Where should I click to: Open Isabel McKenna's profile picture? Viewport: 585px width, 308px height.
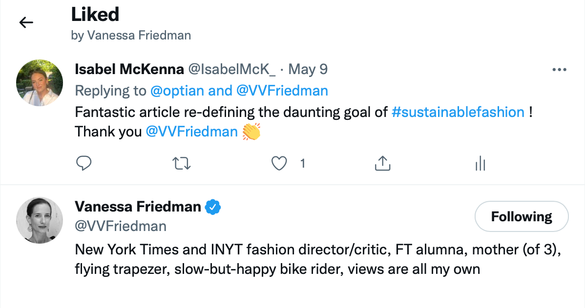(x=40, y=83)
